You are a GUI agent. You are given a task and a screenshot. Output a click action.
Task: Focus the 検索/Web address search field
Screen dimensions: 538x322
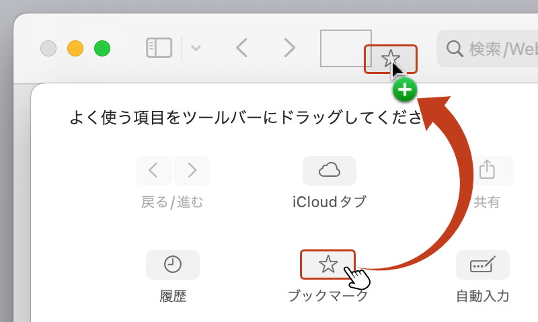[487, 48]
